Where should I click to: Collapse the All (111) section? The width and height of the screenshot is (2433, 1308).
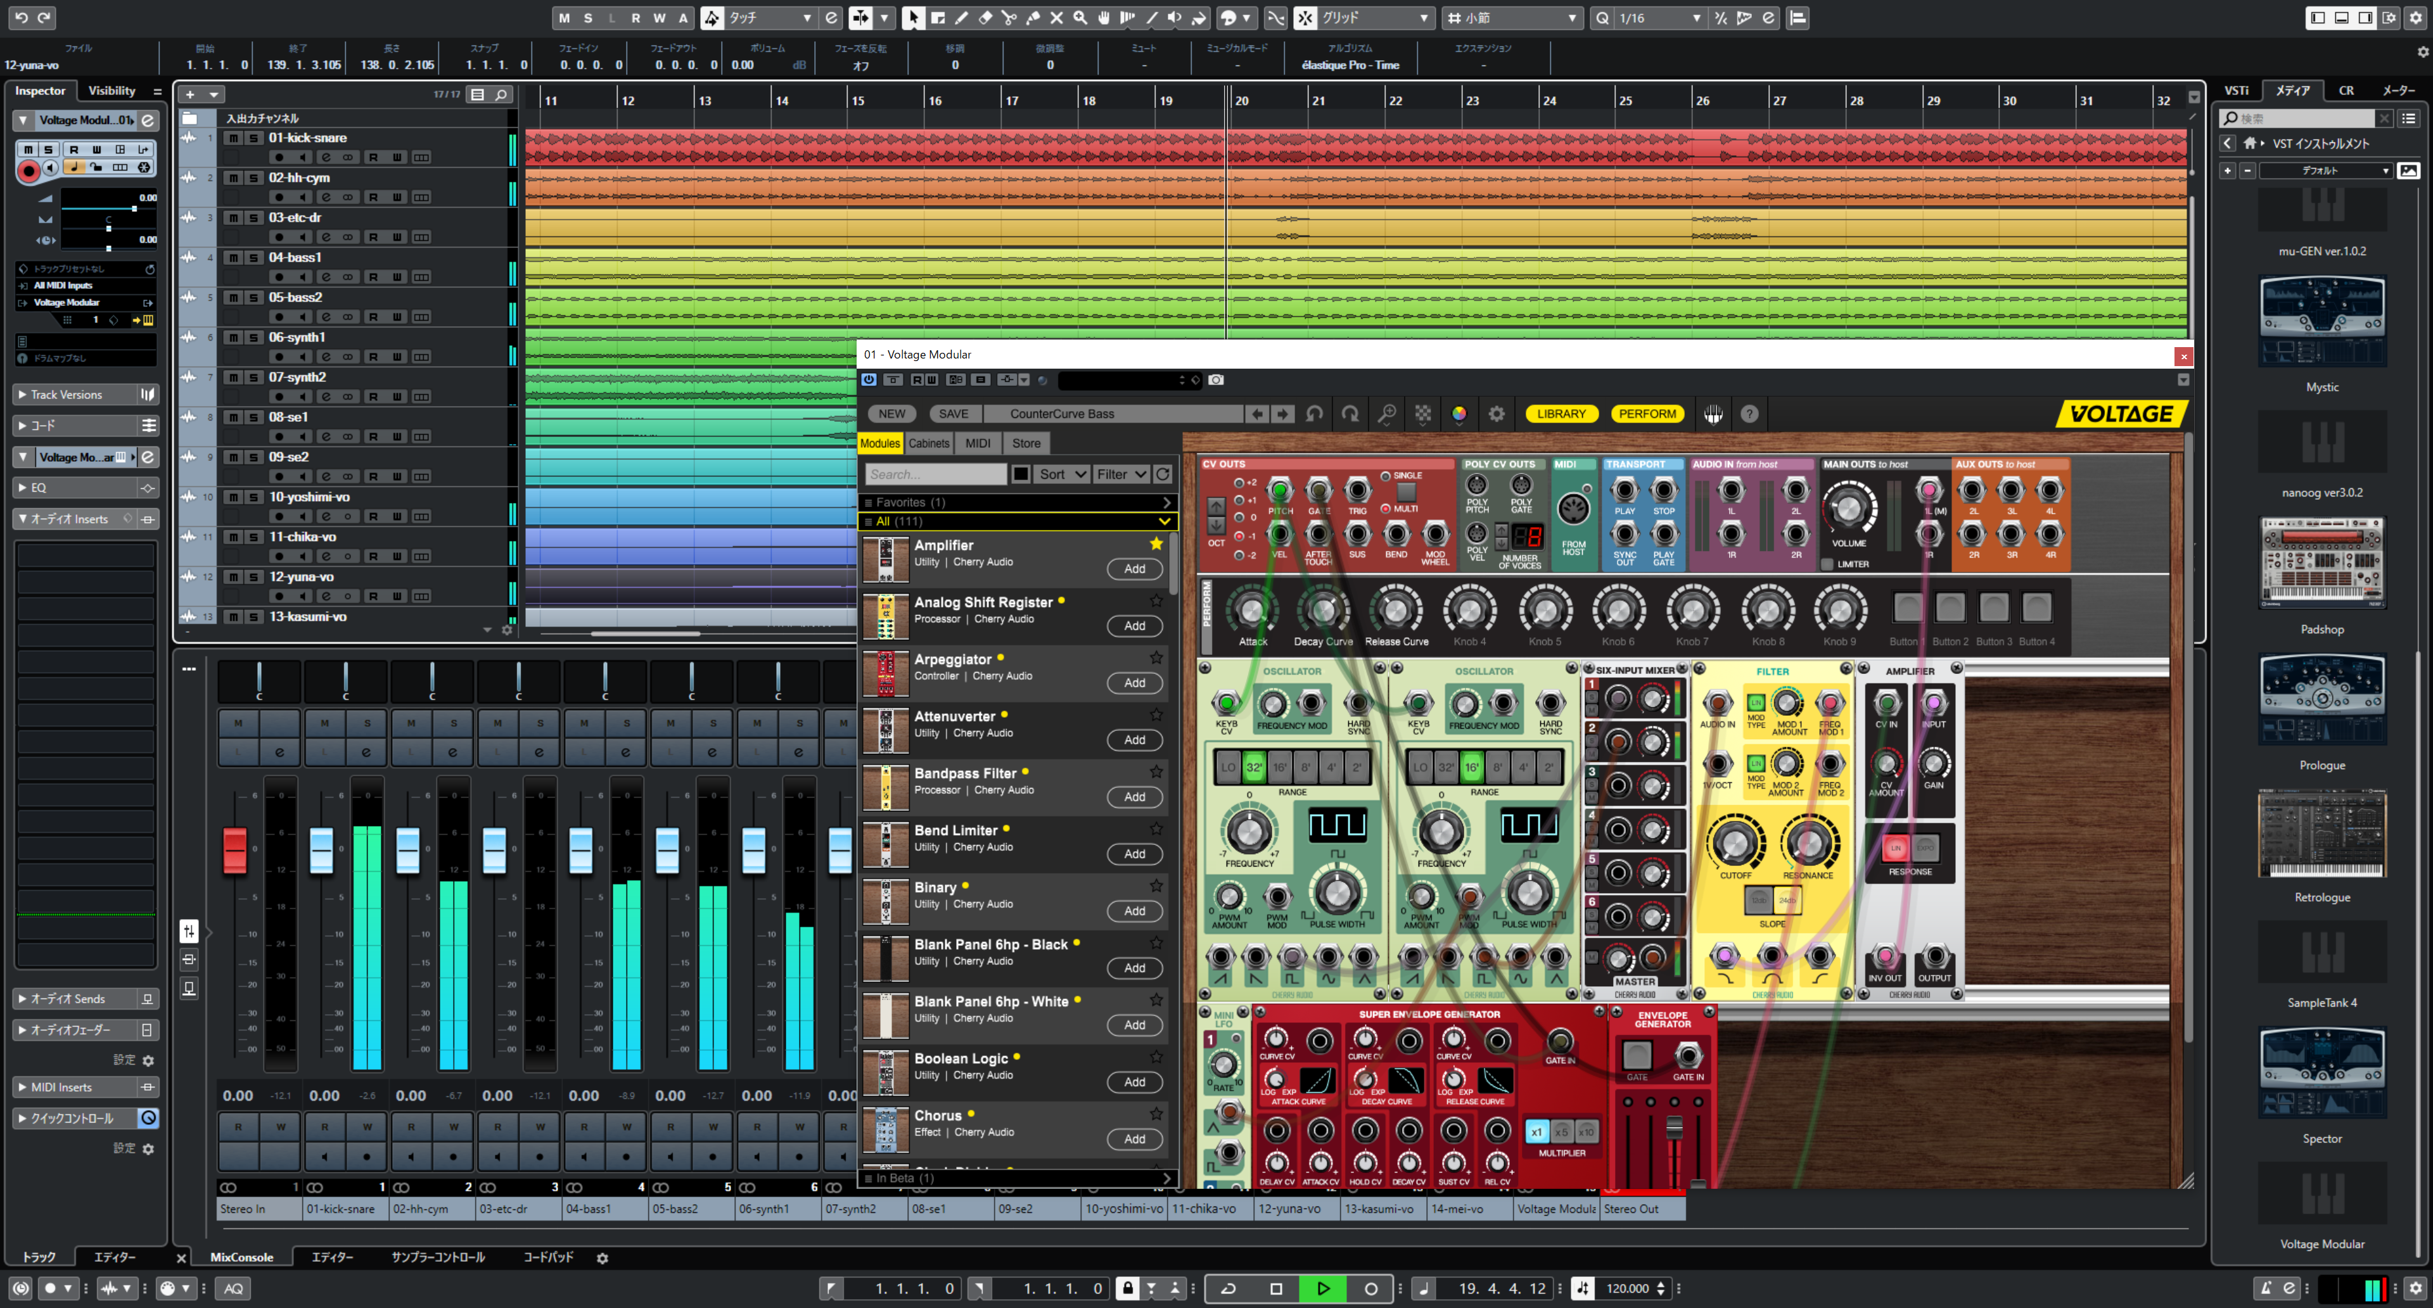(1018, 521)
